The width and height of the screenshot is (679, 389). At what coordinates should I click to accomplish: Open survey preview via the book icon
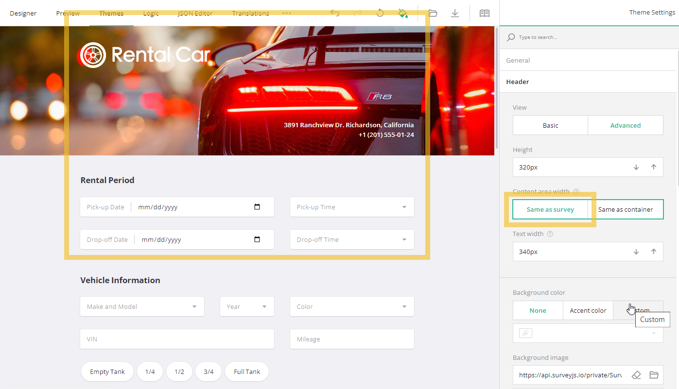[484, 13]
